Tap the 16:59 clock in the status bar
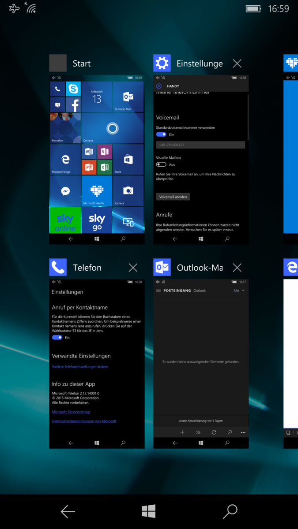Screen dimensions: 298x529 pyautogui.click(x=279, y=8)
